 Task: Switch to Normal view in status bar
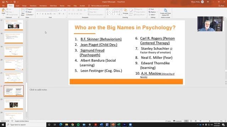click(x=186, y=121)
